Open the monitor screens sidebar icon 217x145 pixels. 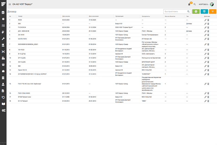tap(3, 97)
